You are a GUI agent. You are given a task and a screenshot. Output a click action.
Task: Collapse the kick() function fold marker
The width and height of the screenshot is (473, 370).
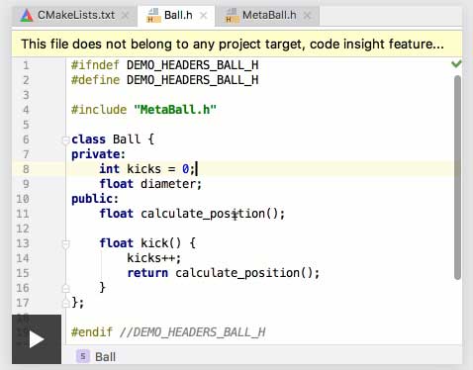[65, 244]
